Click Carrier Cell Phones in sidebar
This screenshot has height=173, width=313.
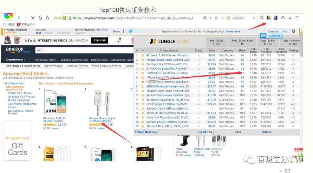click(20, 93)
